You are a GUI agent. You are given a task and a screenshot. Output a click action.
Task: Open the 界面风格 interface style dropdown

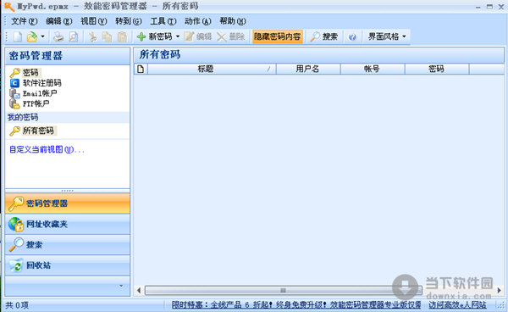387,36
